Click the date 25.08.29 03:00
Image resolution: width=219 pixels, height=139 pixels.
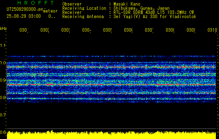(x=24, y=16)
